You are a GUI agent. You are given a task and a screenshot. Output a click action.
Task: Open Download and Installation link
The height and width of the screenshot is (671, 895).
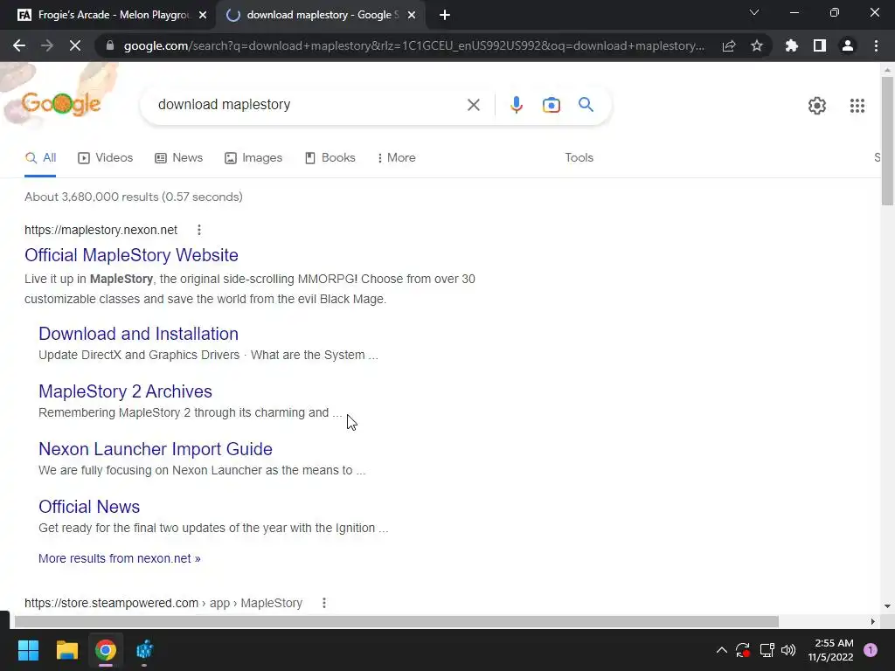coord(139,334)
